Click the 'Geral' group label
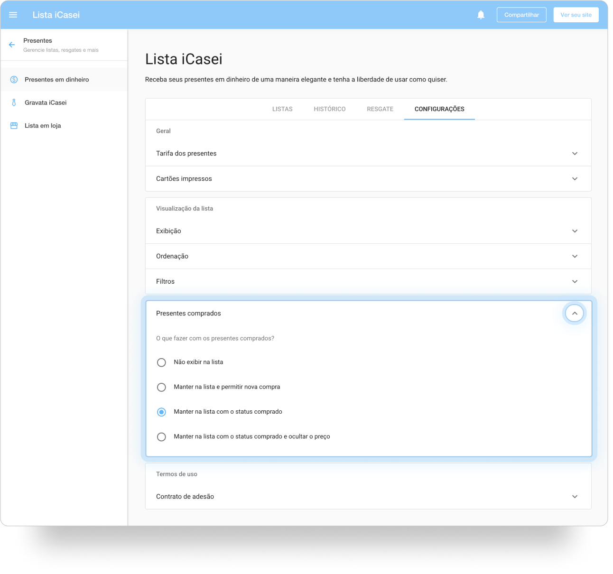This screenshot has width=613, height=574. pos(163,131)
